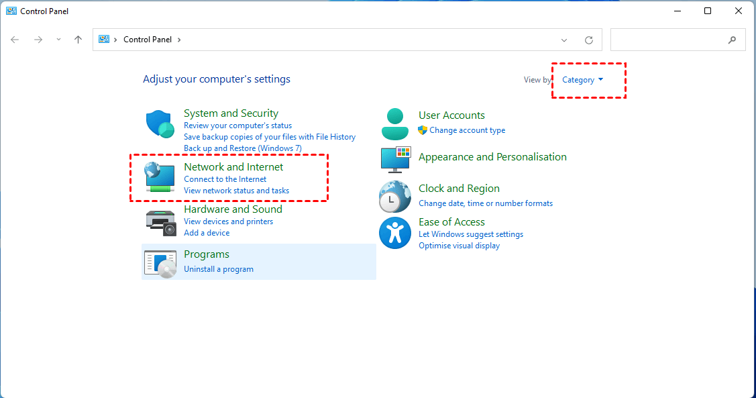Go back with the back arrow
756x398 pixels.
(x=15, y=40)
